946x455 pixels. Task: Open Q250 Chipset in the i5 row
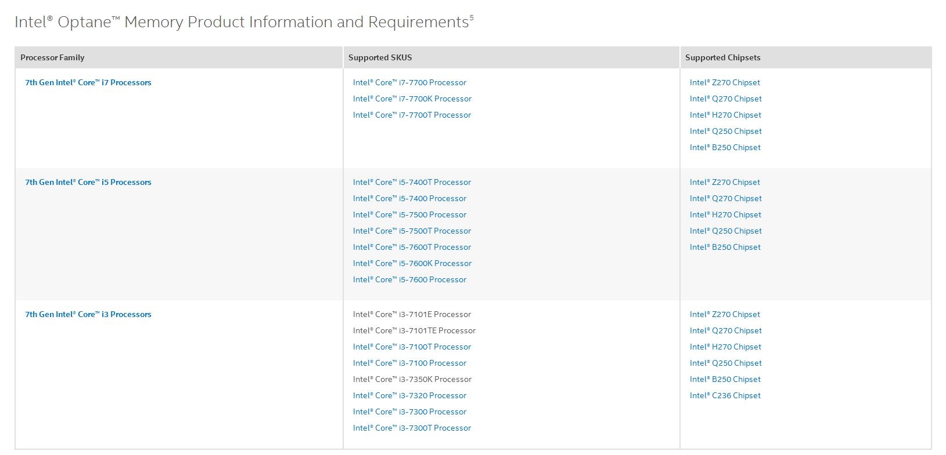tap(725, 231)
